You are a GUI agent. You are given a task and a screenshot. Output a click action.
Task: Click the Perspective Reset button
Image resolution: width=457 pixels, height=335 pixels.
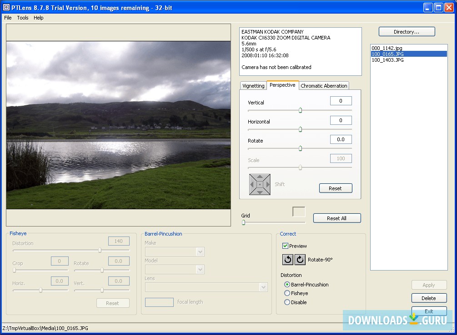coord(336,188)
